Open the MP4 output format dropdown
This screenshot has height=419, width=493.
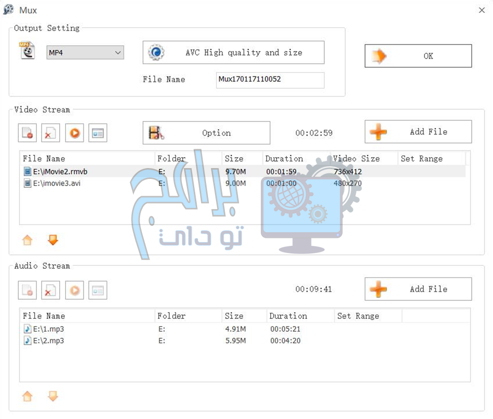click(85, 53)
